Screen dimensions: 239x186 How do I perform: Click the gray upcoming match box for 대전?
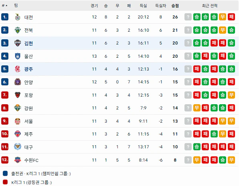pyautogui.click(x=188, y=17)
